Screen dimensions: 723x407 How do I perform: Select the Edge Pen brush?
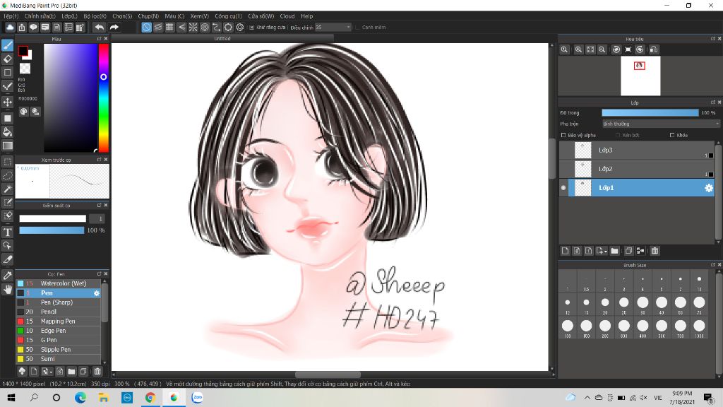(x=59, y=331)
